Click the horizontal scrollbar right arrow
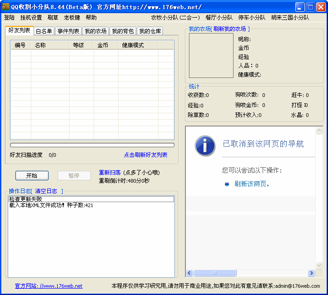Screen dimensions: 328x295 click(x=311, y=273)
